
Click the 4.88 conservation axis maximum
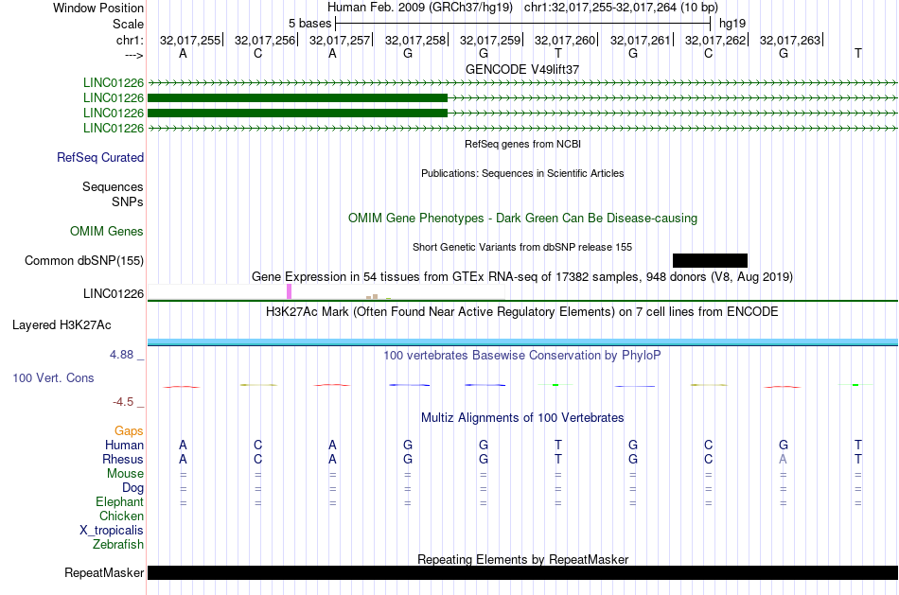point(121,355)
